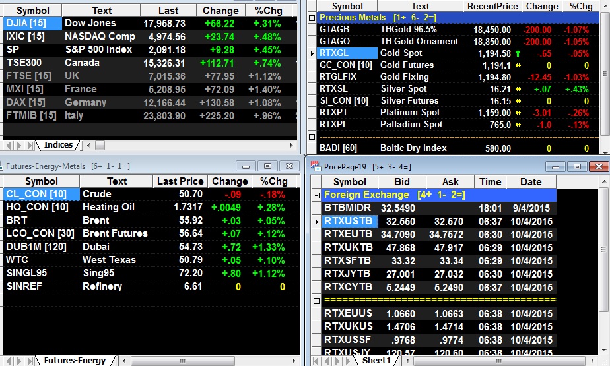Image resolution: width=610 pixels, height=366 pixels.
Task: Click Symbol column header in Indices window
Action: pos(33,11)
